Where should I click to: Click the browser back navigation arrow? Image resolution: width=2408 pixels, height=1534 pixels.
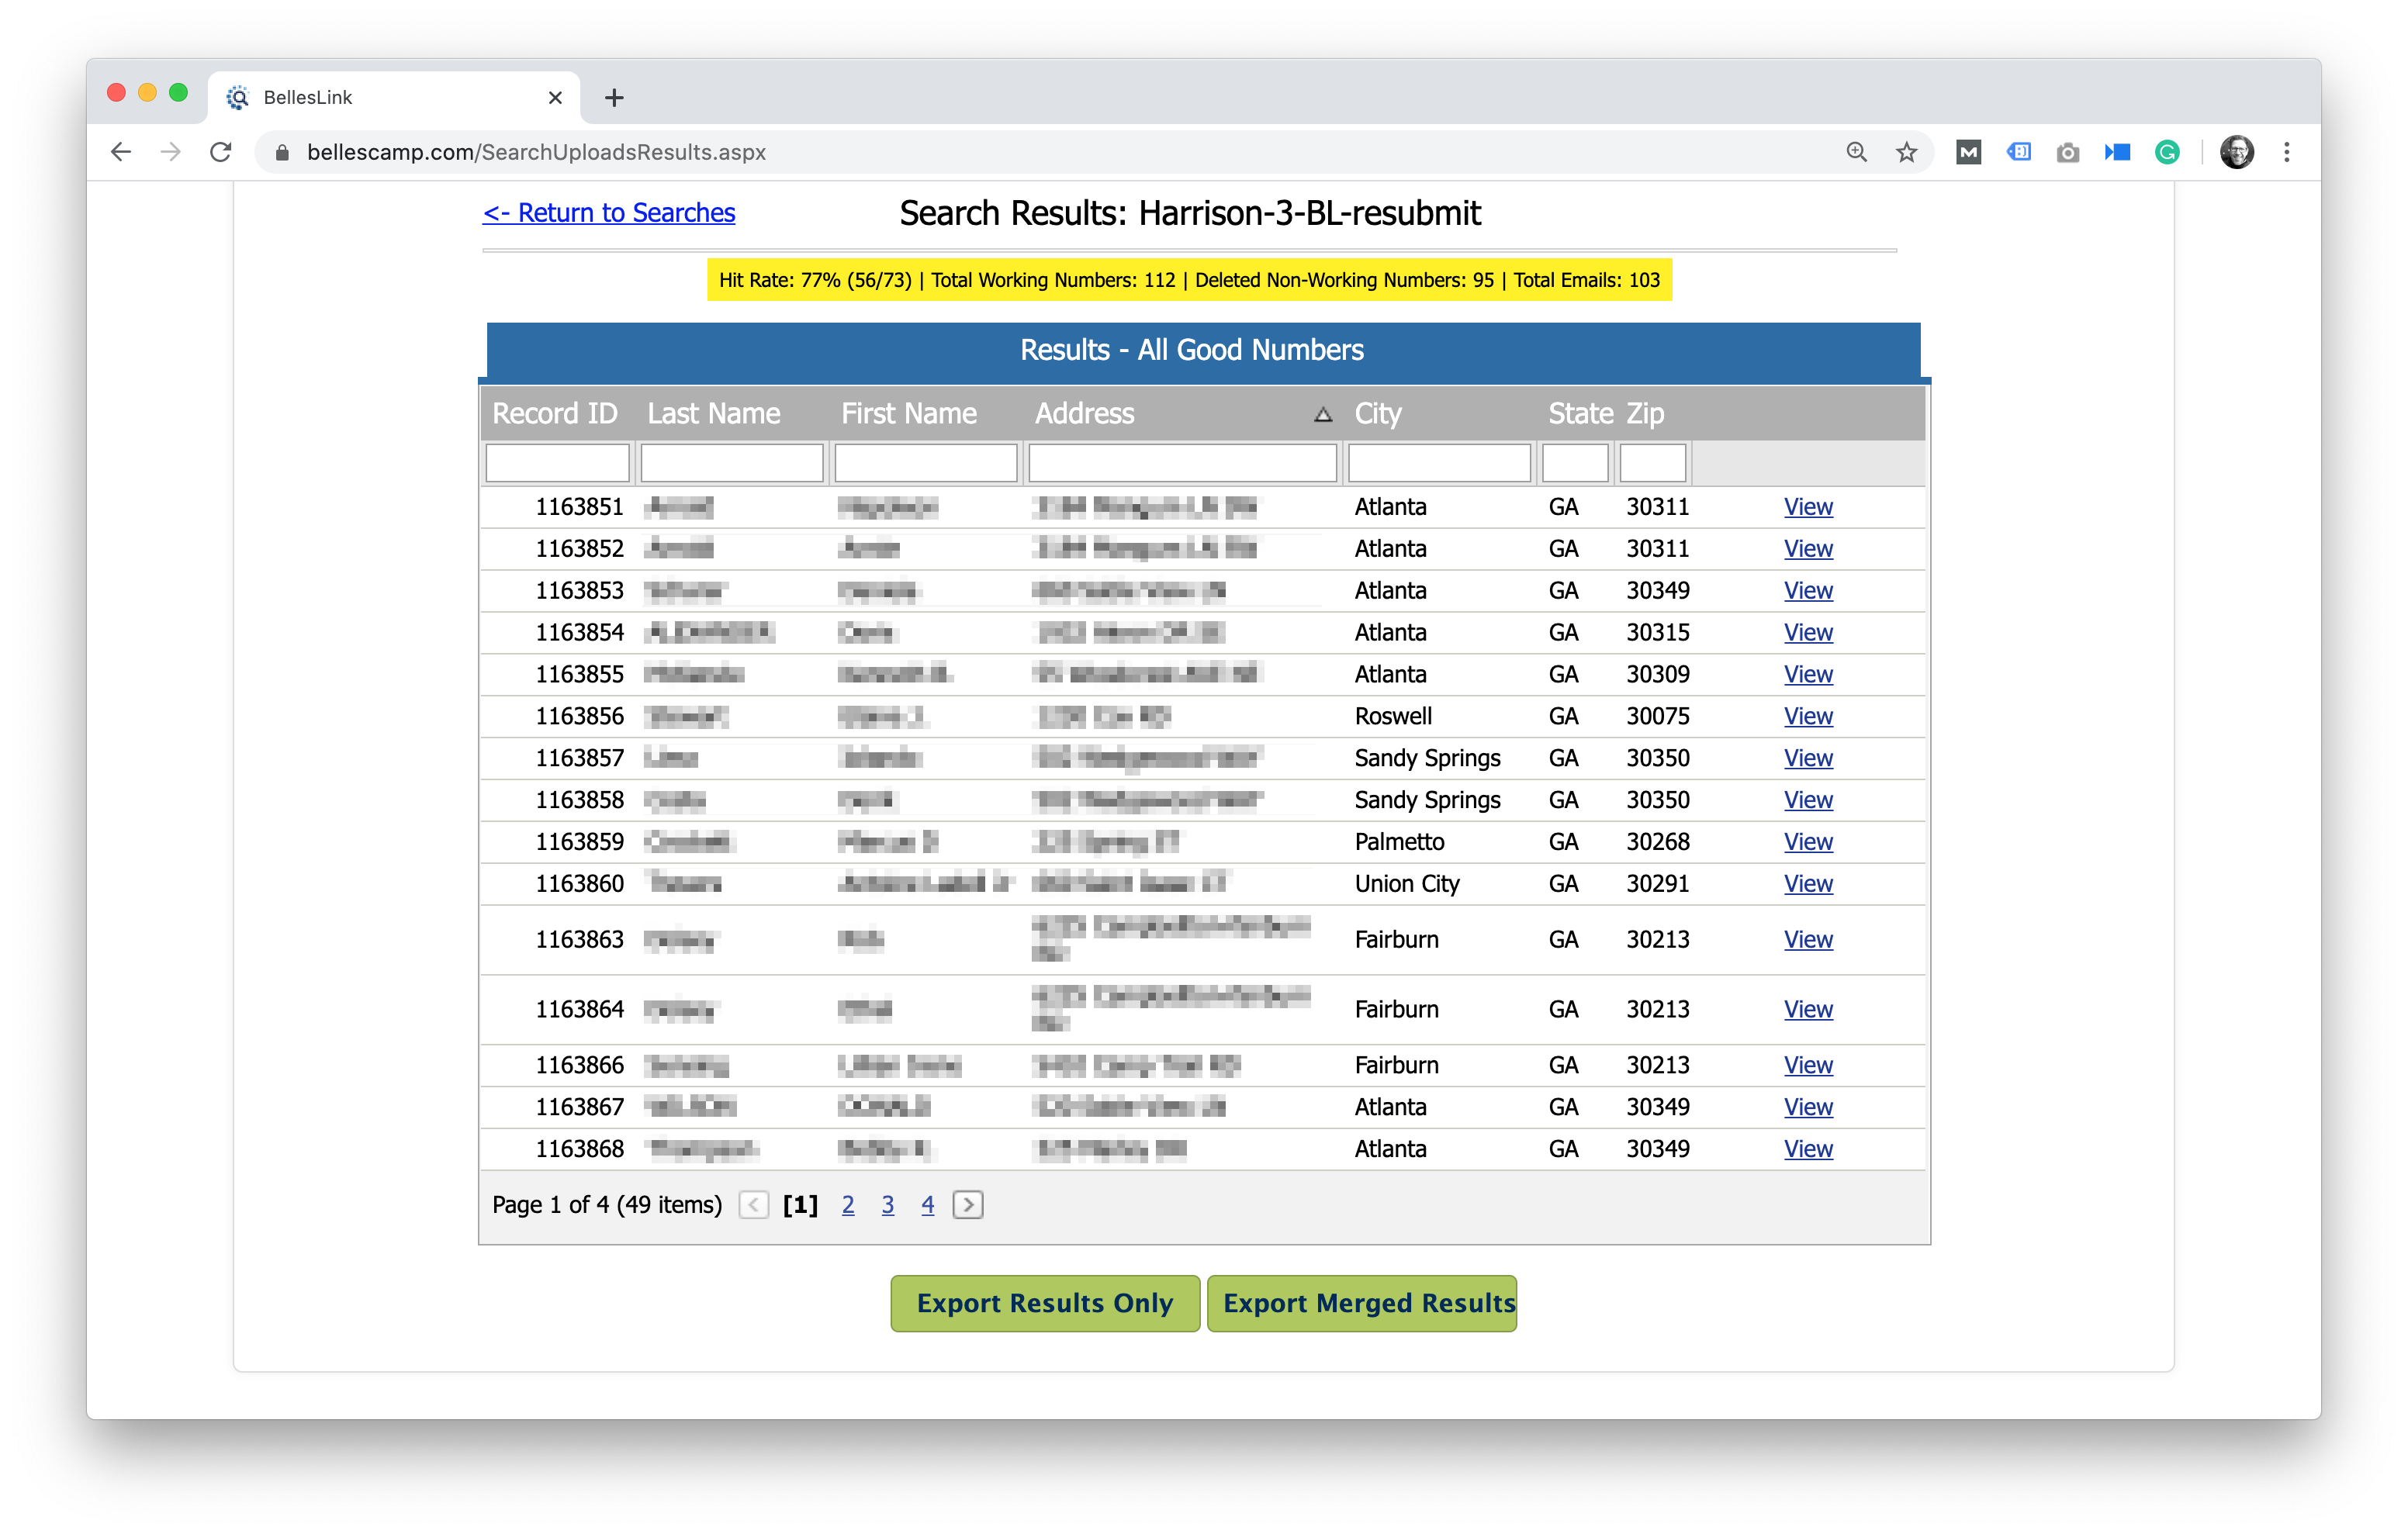[x=118, y=153]
